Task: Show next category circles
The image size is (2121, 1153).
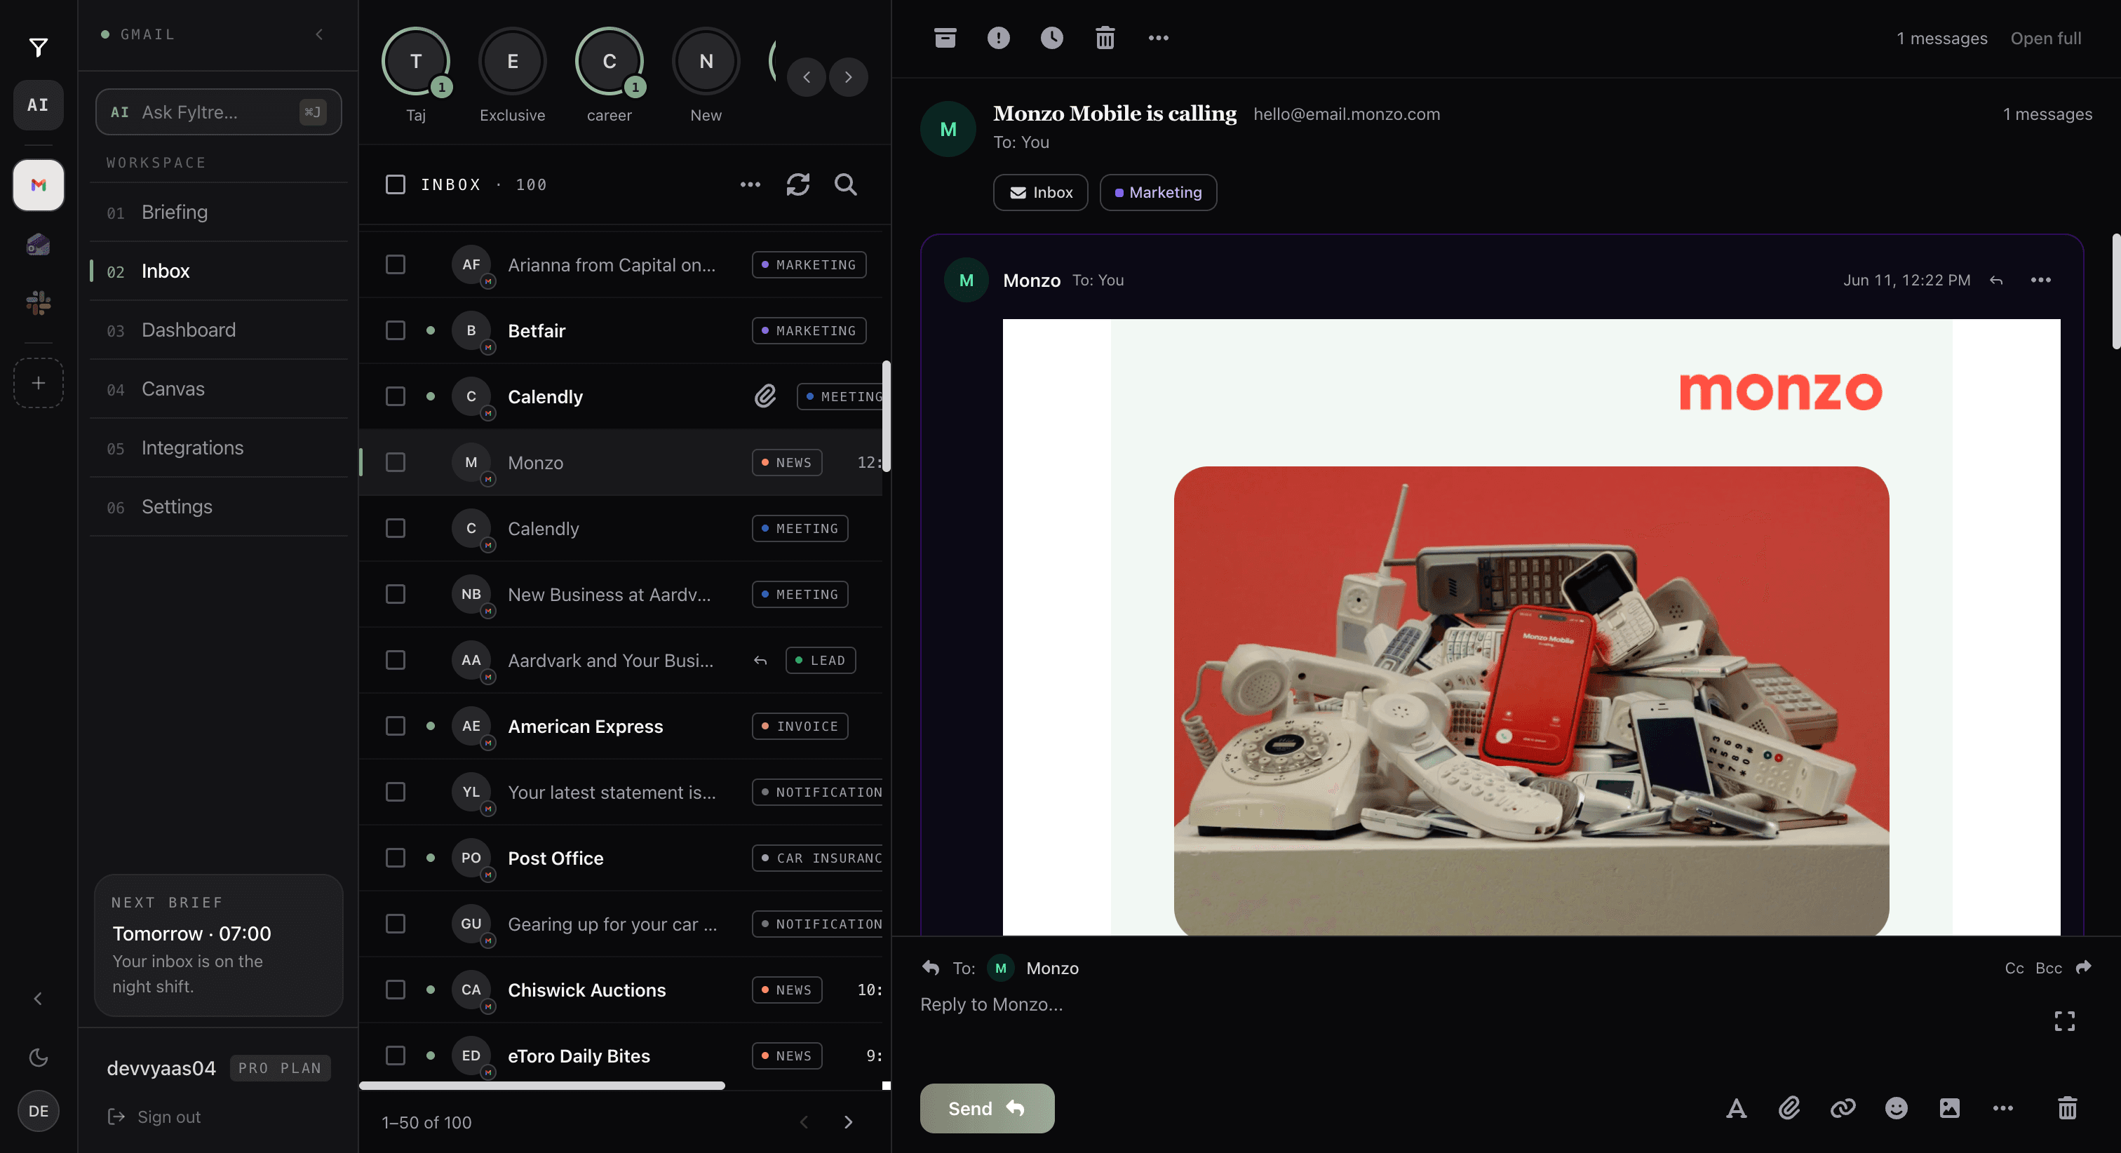Action: tap(849, 77)
